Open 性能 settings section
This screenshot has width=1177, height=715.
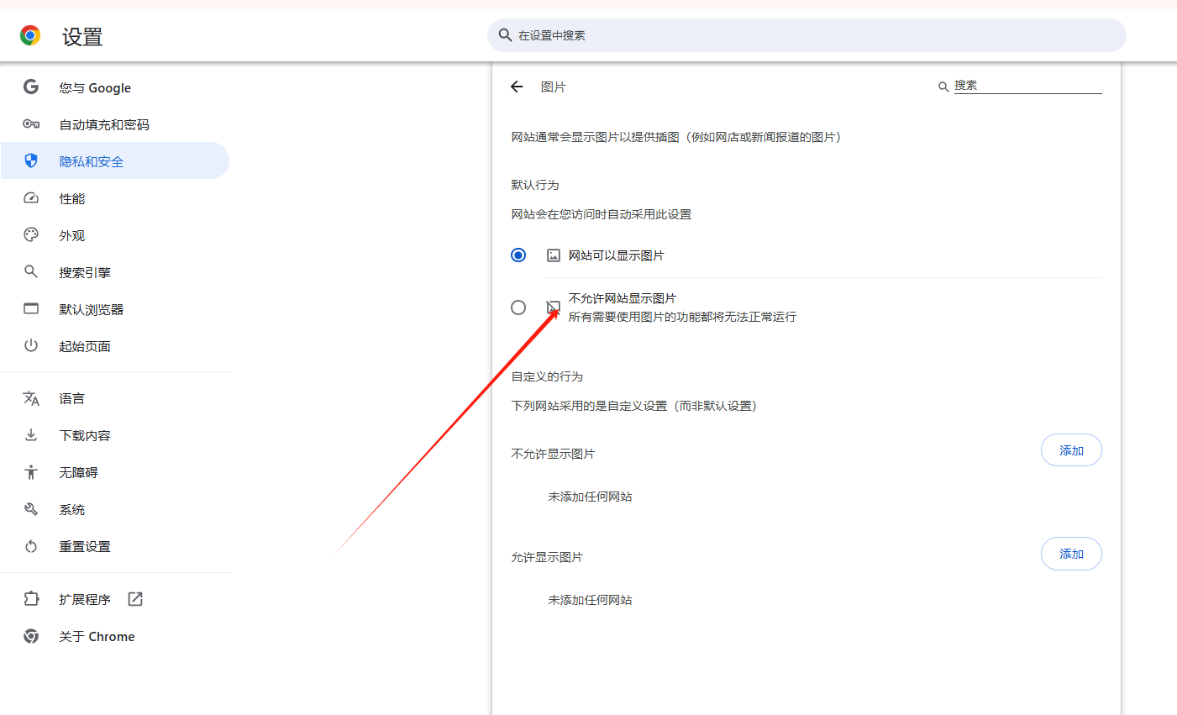pos(115,198)
